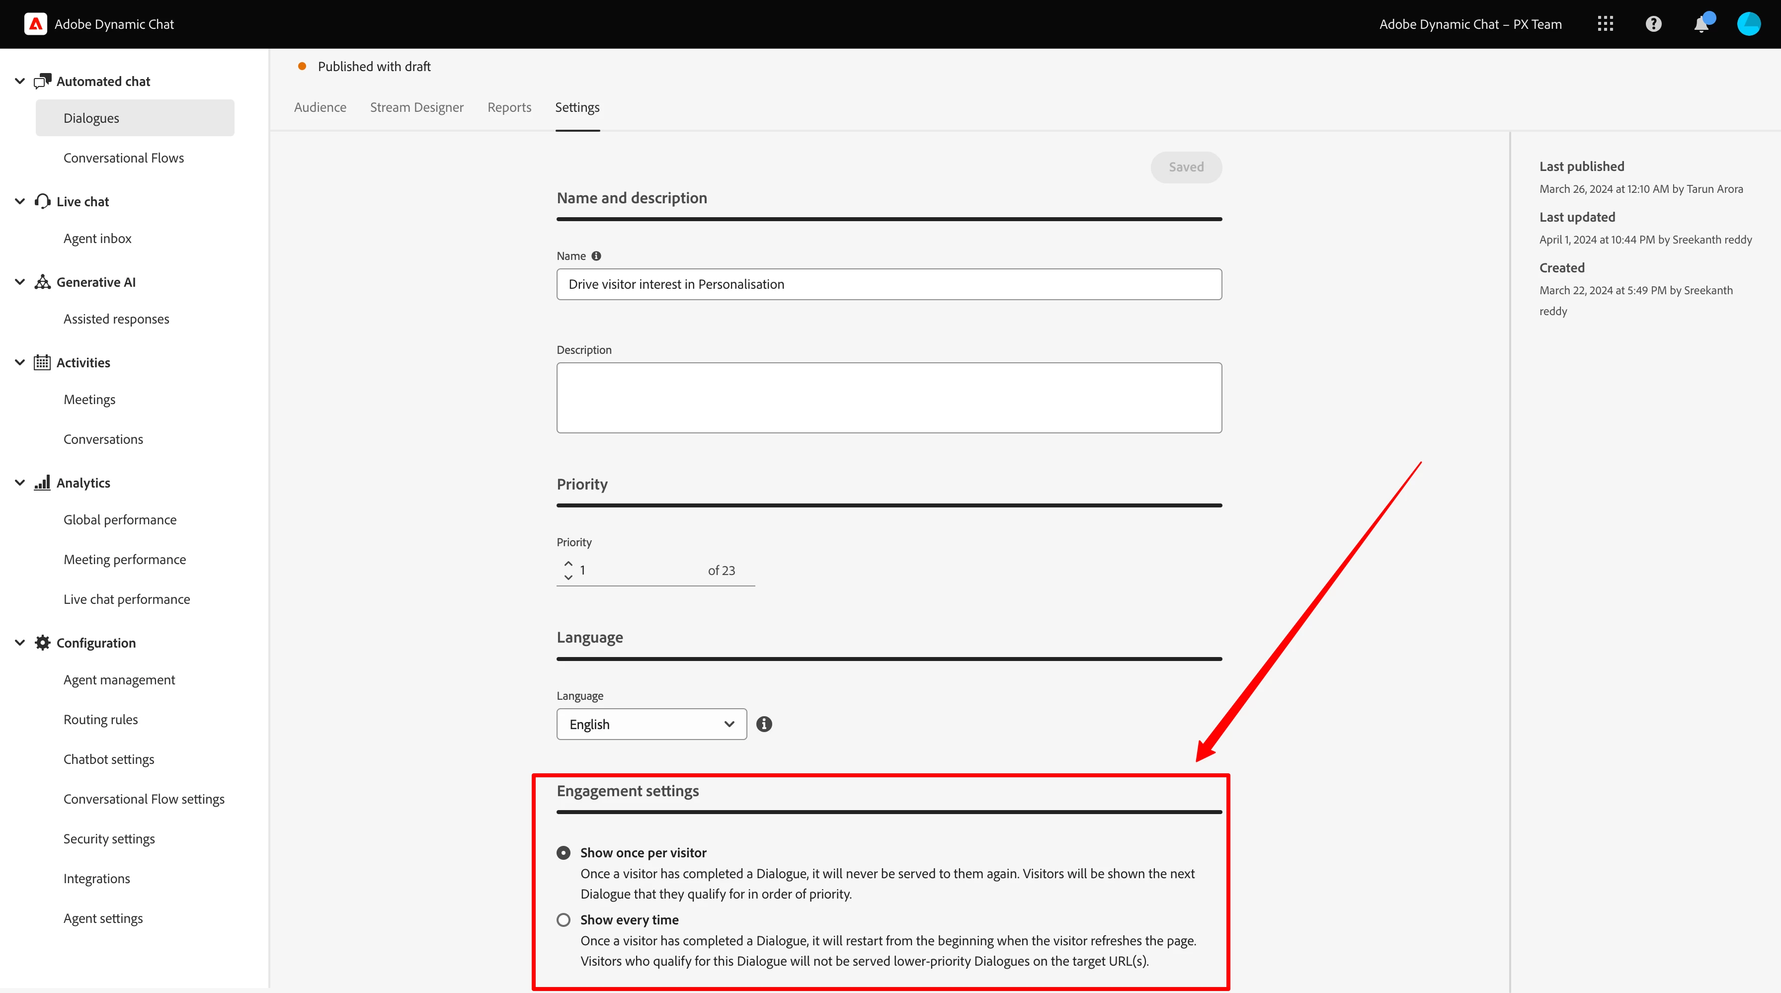This screenshot has height=993, width=1781.
Task: Collapse the Analytics section chevron
Action: (20, 483)
